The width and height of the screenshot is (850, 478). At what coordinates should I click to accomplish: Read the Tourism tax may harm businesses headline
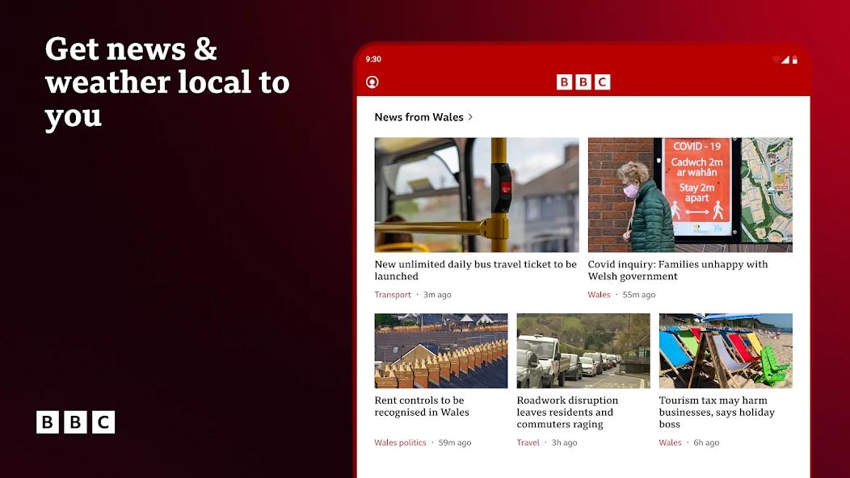coord(717,412)
